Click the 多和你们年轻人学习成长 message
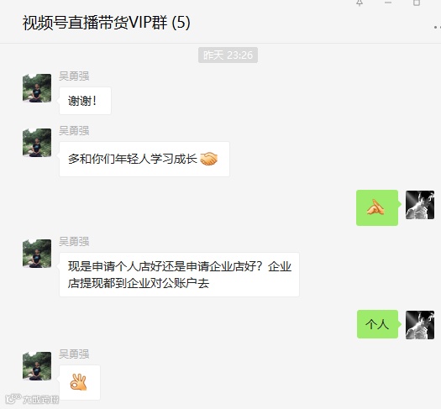Screen dimensions: 441x409 pos(144,159)
